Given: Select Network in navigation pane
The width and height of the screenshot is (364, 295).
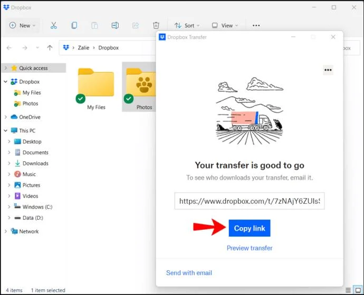Looking at the screenshot, I should click(29, 231).
